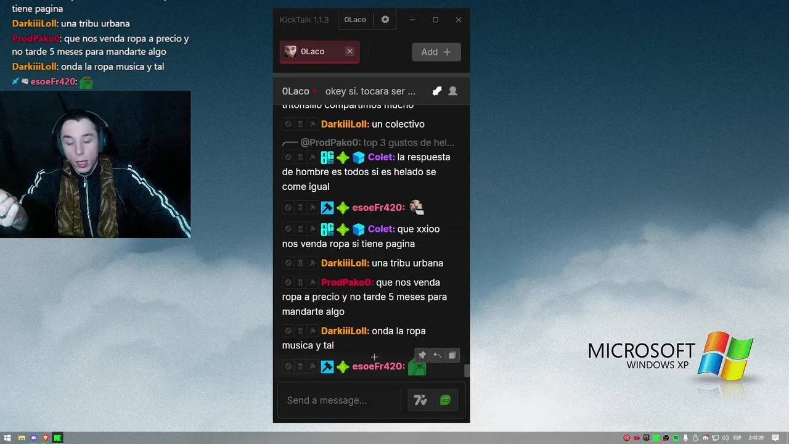
Task: Ban icon on DarkiiiLoll 'una tribu urbana' message
Action: tap(288, 263)
